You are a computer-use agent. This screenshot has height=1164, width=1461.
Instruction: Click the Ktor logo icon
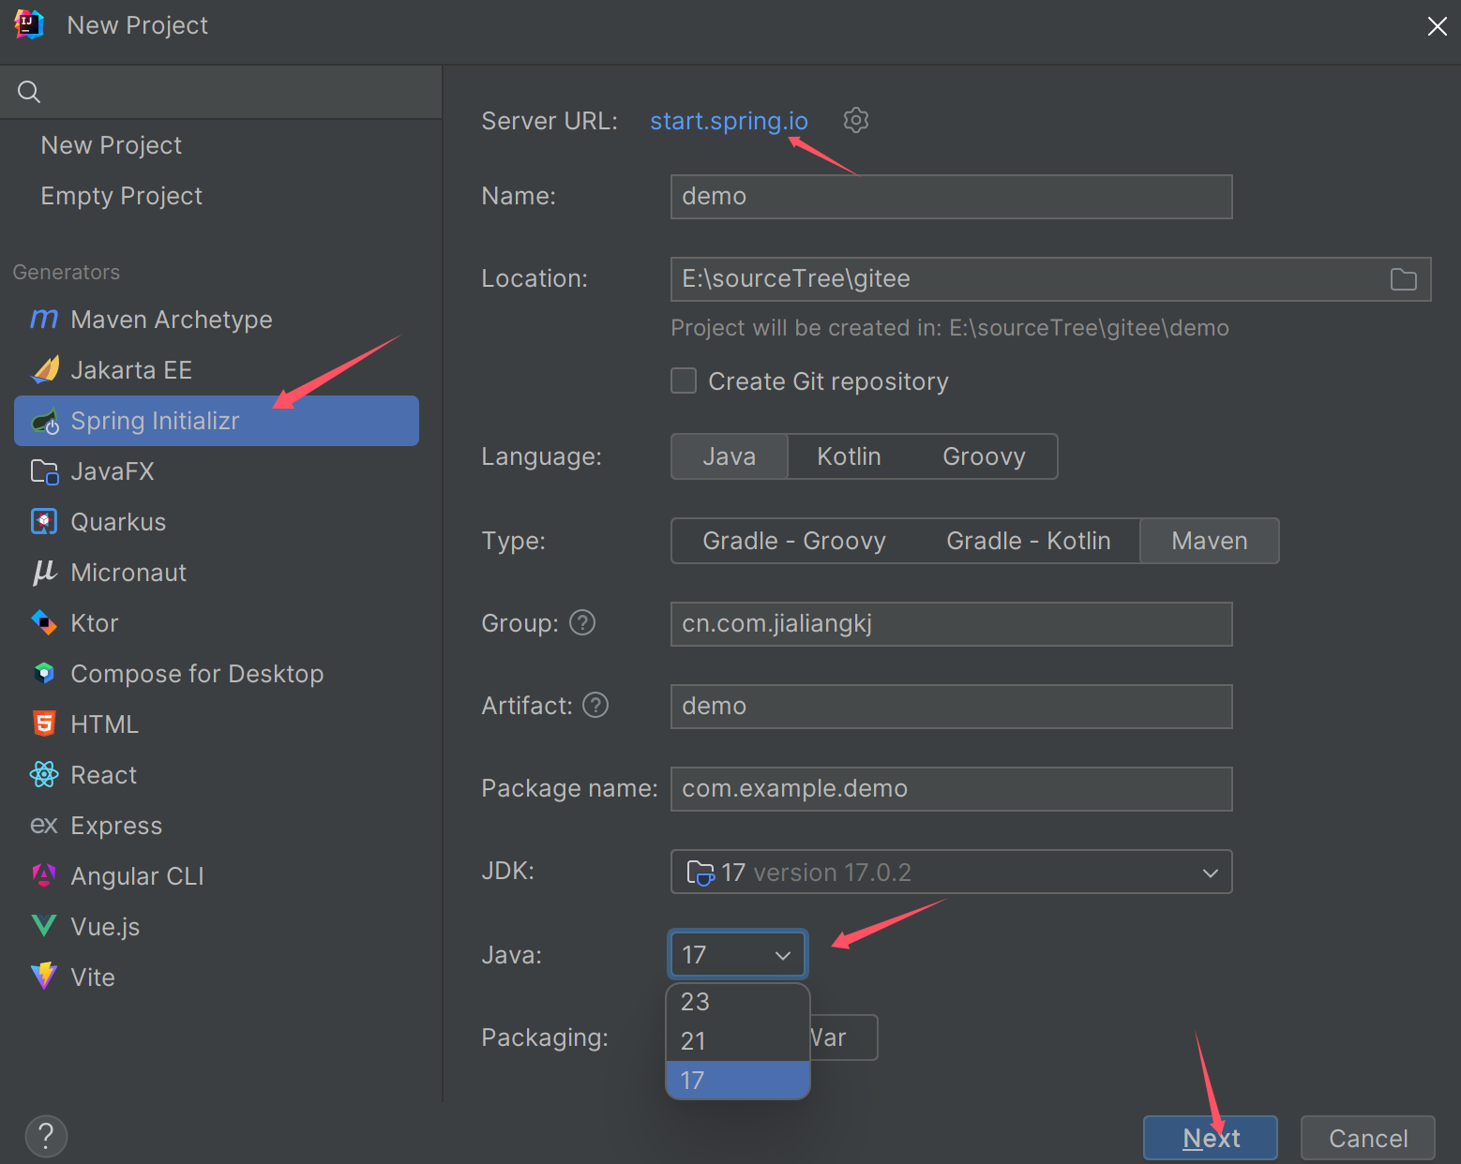[44, 623]
